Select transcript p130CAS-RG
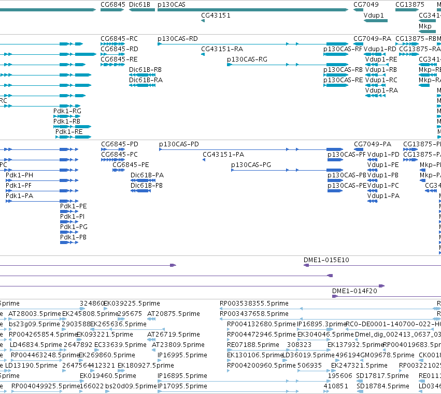Image resolution: width=441 pixels, height=394 pixels. point(247,59)
